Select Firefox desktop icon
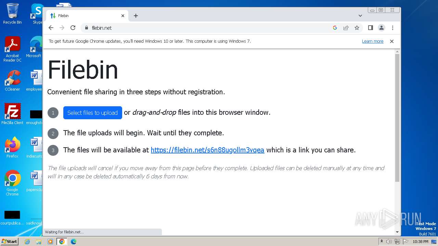Screen dimensions: 438x246 coord(12,148)
